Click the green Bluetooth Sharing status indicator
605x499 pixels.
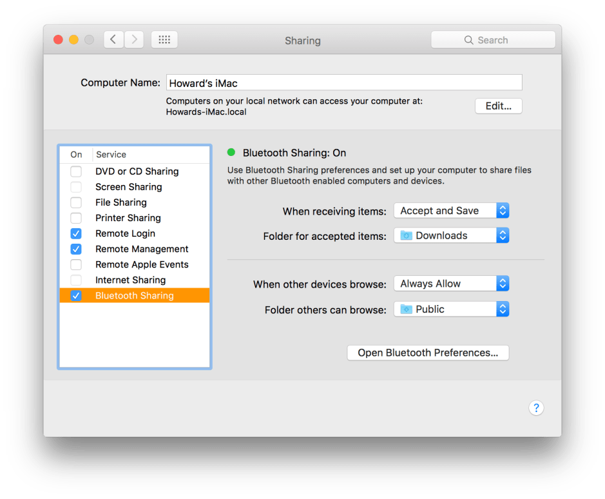(x=232, y=153)
